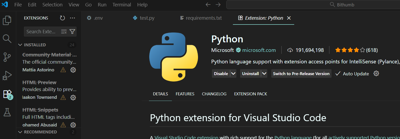Viewport: 400px width, 139px height.
Task: Open the extension filter funnel icon
Action: click(x=72, y=31)
